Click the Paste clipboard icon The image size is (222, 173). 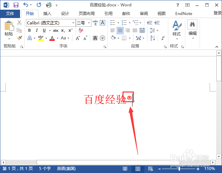coord(9,26)
